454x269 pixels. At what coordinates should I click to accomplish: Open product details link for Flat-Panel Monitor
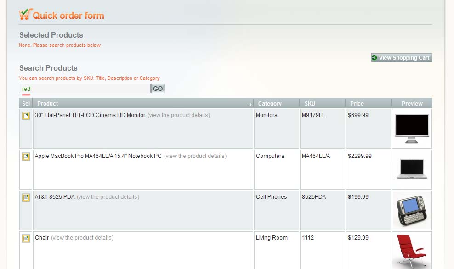178,115
